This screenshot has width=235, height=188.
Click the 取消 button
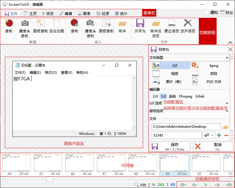click(x=213, y=146)
